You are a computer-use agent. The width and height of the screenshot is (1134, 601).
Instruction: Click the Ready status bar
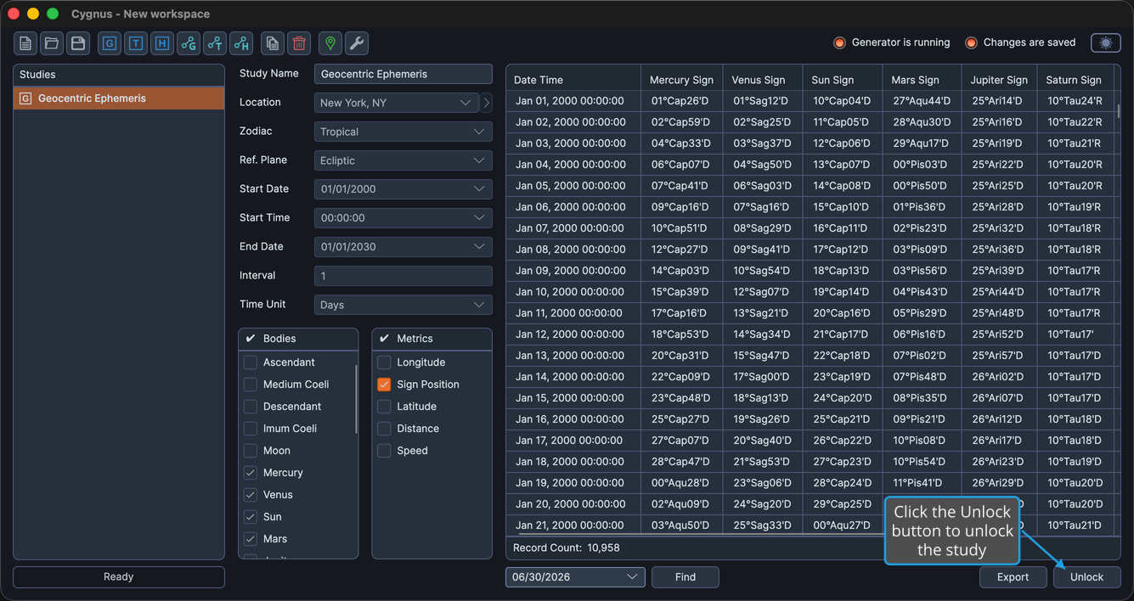coord(119,577)
